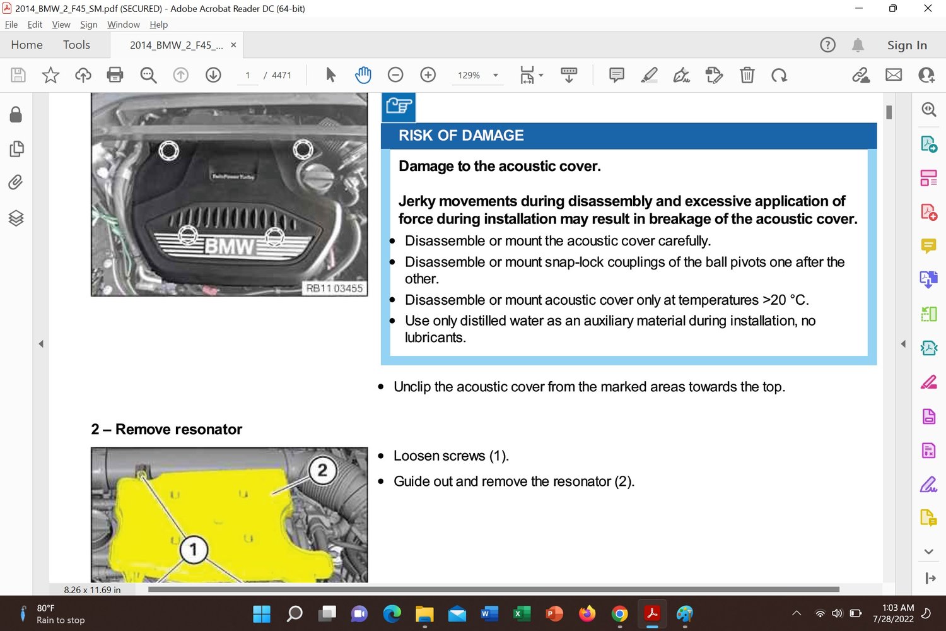946x631 pixels.
Task: Open Windows Start menu
Action: 262,613
